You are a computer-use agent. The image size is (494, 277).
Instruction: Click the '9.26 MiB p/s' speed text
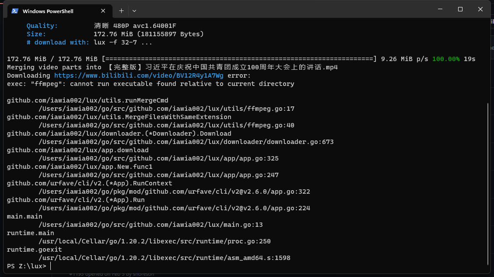pos(405,59)
